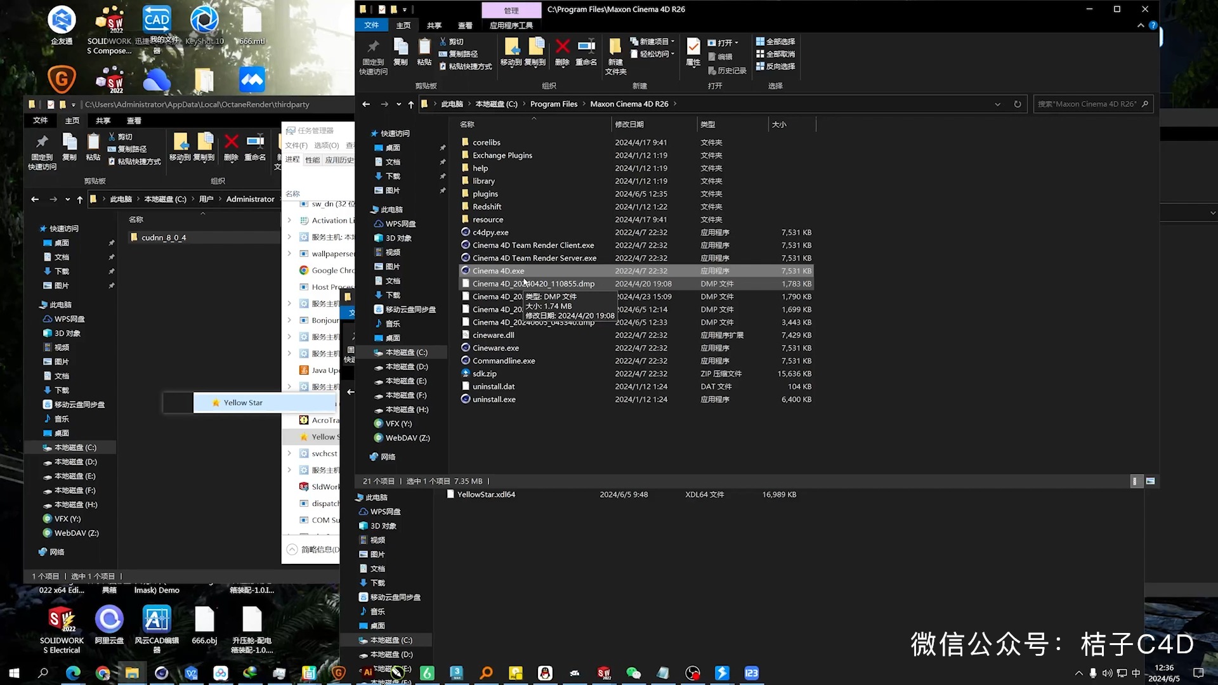Select Cinema 4D Team Render Server.exe
Screen dimensions: 1218x685
click(x=635, y=258)
